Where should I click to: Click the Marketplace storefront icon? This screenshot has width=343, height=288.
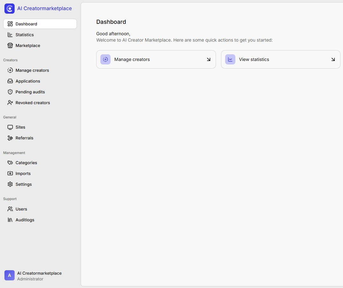[x=10, y=45]
